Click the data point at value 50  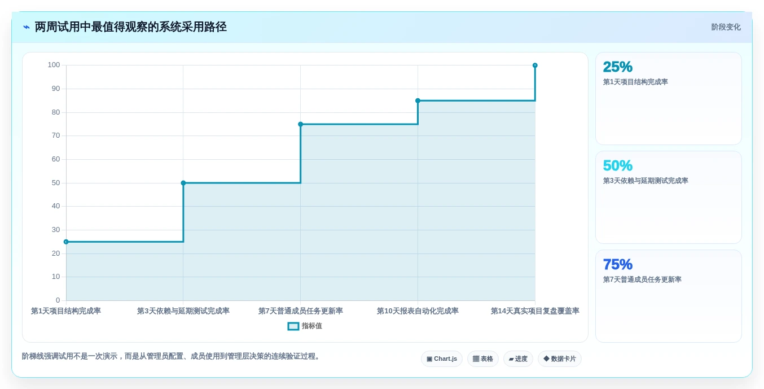[x=183, y=183]
